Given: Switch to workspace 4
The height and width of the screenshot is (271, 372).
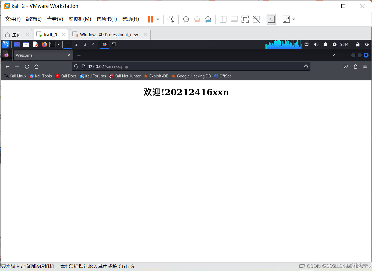Looking at the screenshot, I should (94, 44).
